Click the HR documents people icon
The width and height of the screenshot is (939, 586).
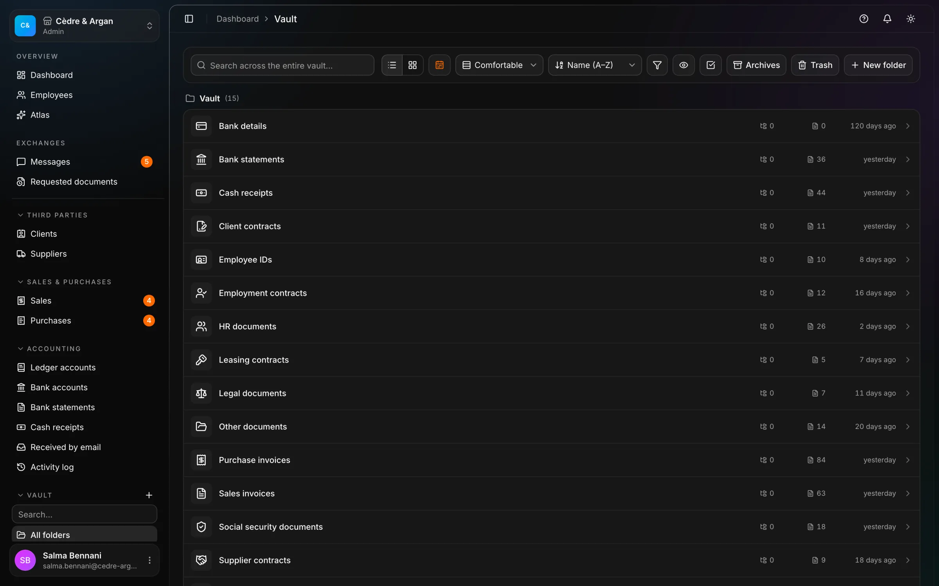tap(201, 327)
